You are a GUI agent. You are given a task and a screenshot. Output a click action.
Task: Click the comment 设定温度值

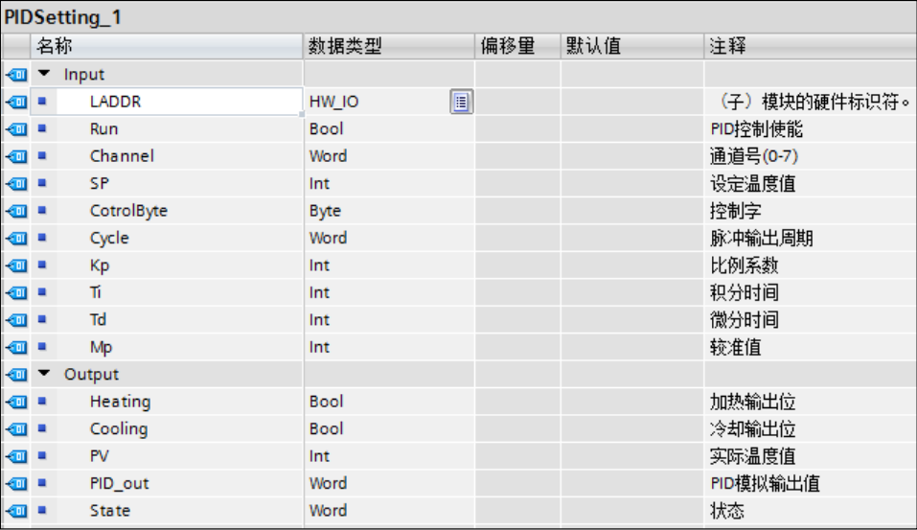point(753,183)
